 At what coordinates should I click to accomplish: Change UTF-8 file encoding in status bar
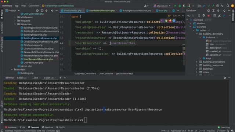(x=202, y=131)
